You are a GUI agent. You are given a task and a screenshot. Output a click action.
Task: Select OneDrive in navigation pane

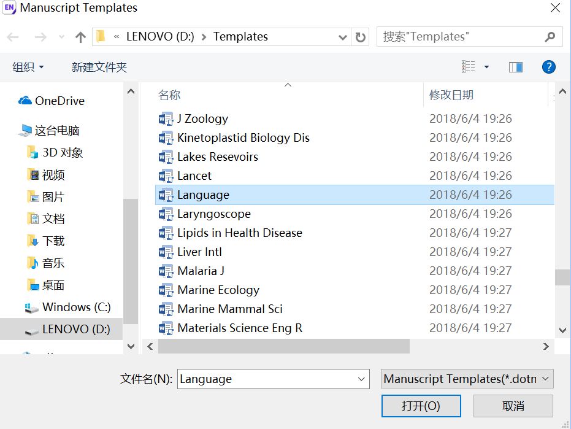52,101
